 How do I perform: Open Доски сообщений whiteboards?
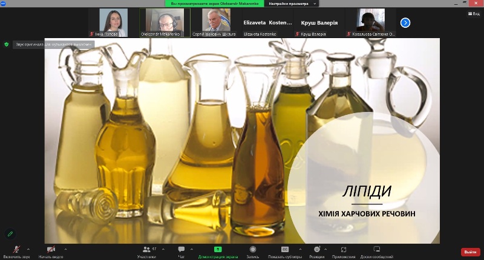(x=376, y=252)
